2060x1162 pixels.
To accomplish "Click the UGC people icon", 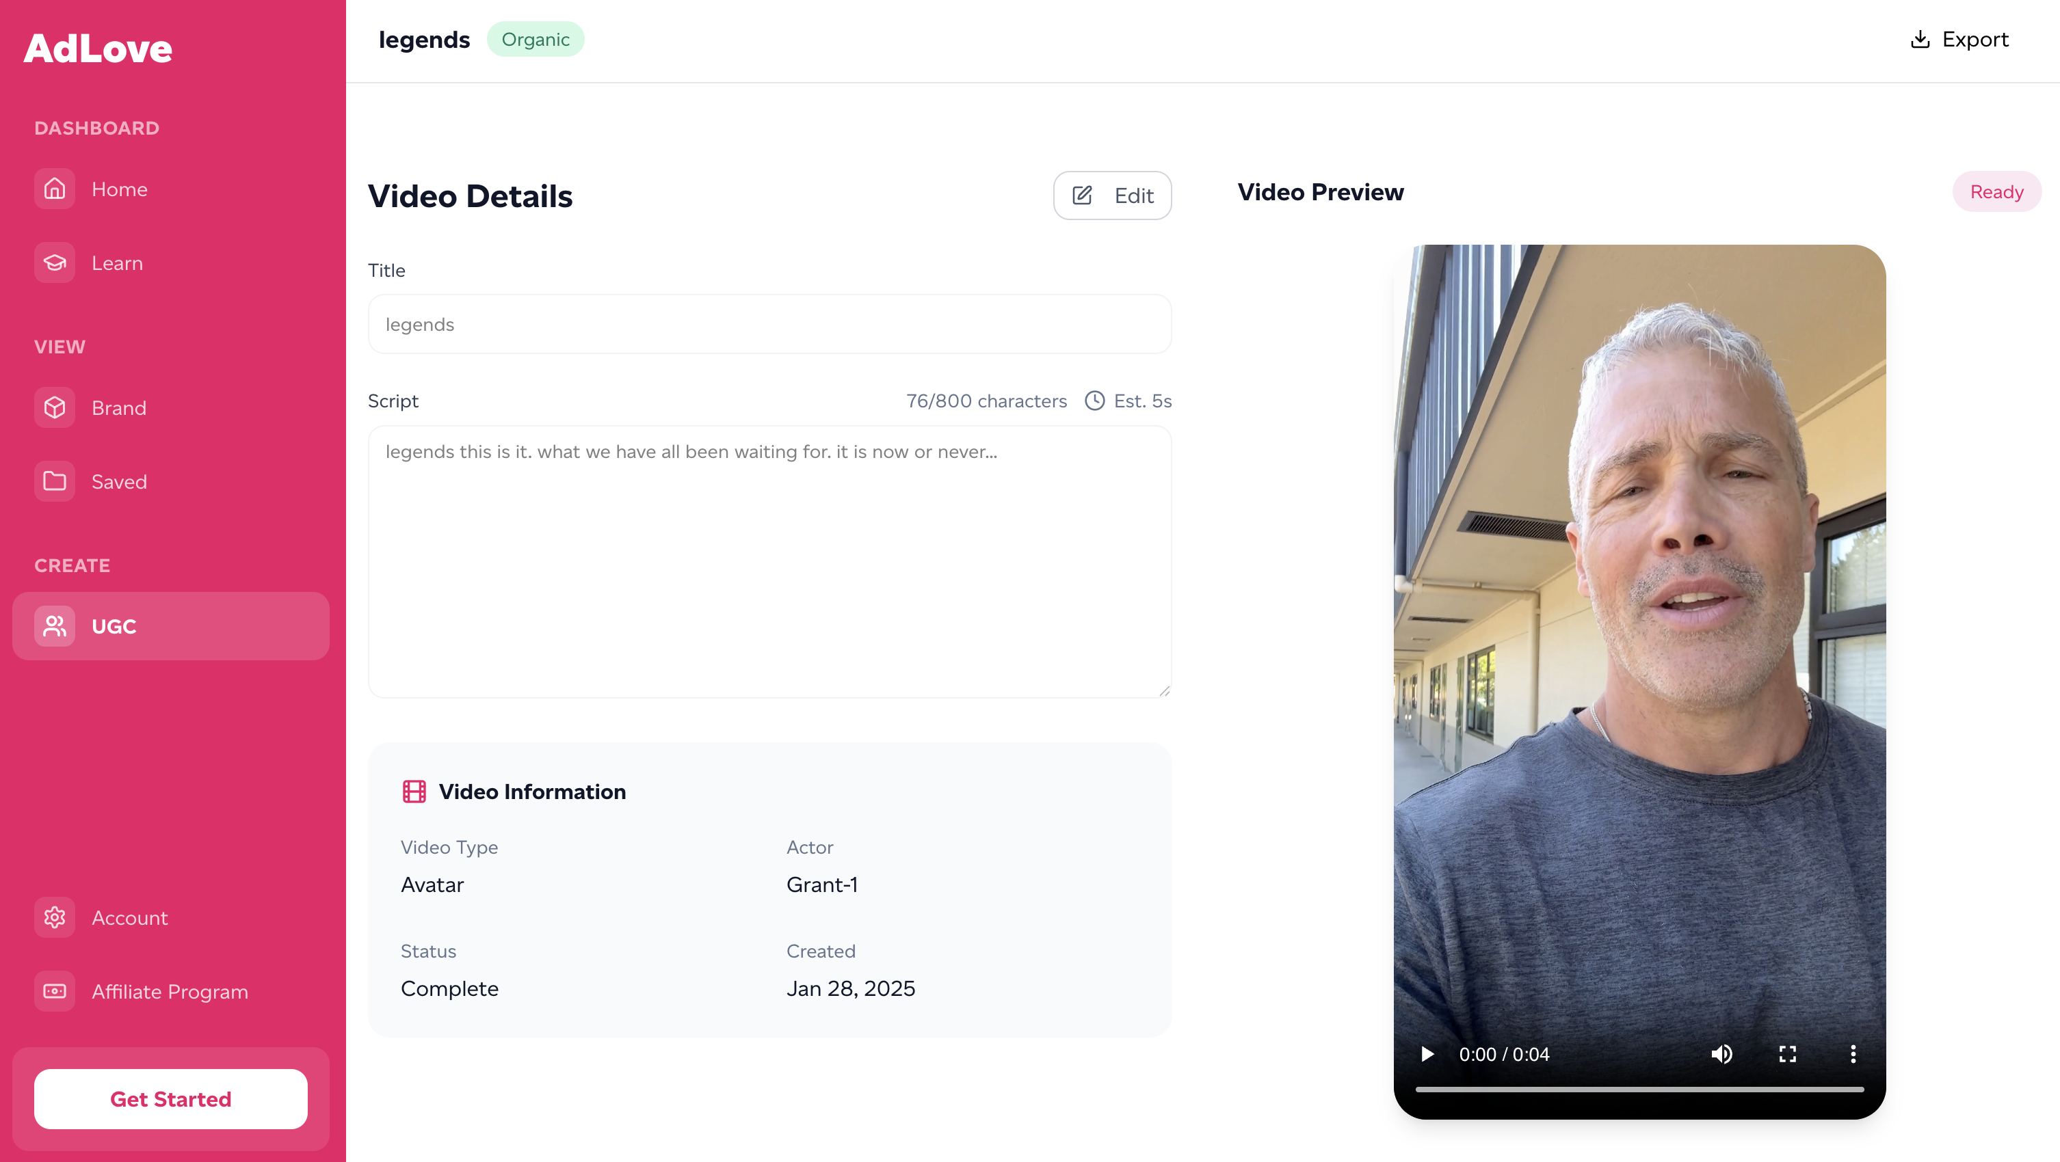I will point(55,625).
